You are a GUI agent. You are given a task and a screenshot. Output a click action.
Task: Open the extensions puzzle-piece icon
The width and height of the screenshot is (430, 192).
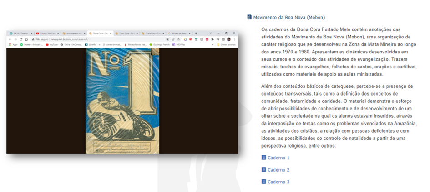(x=212, y=39)
